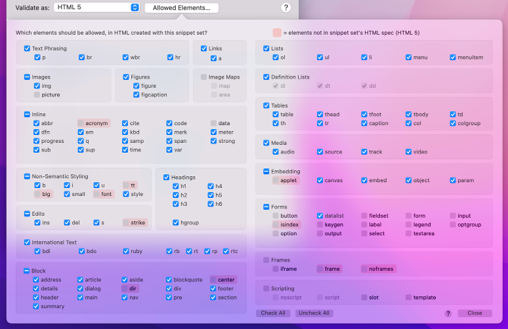The height and width of the screenshot is (329, 508).
Task: Enable the highlighted applet checkbox
Action: tap(276, 180)
